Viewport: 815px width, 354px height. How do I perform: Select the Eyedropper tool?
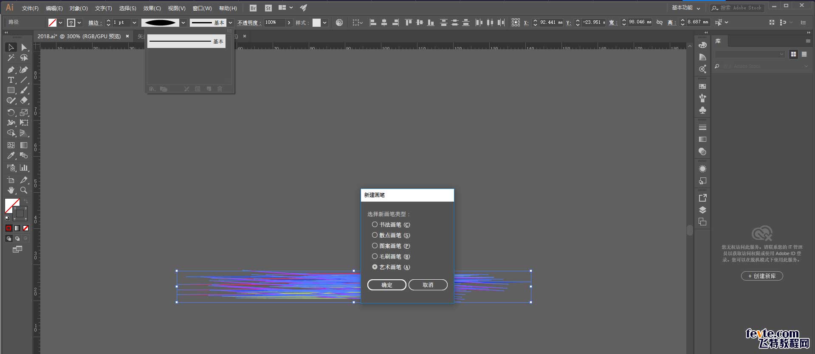(11, 156)
